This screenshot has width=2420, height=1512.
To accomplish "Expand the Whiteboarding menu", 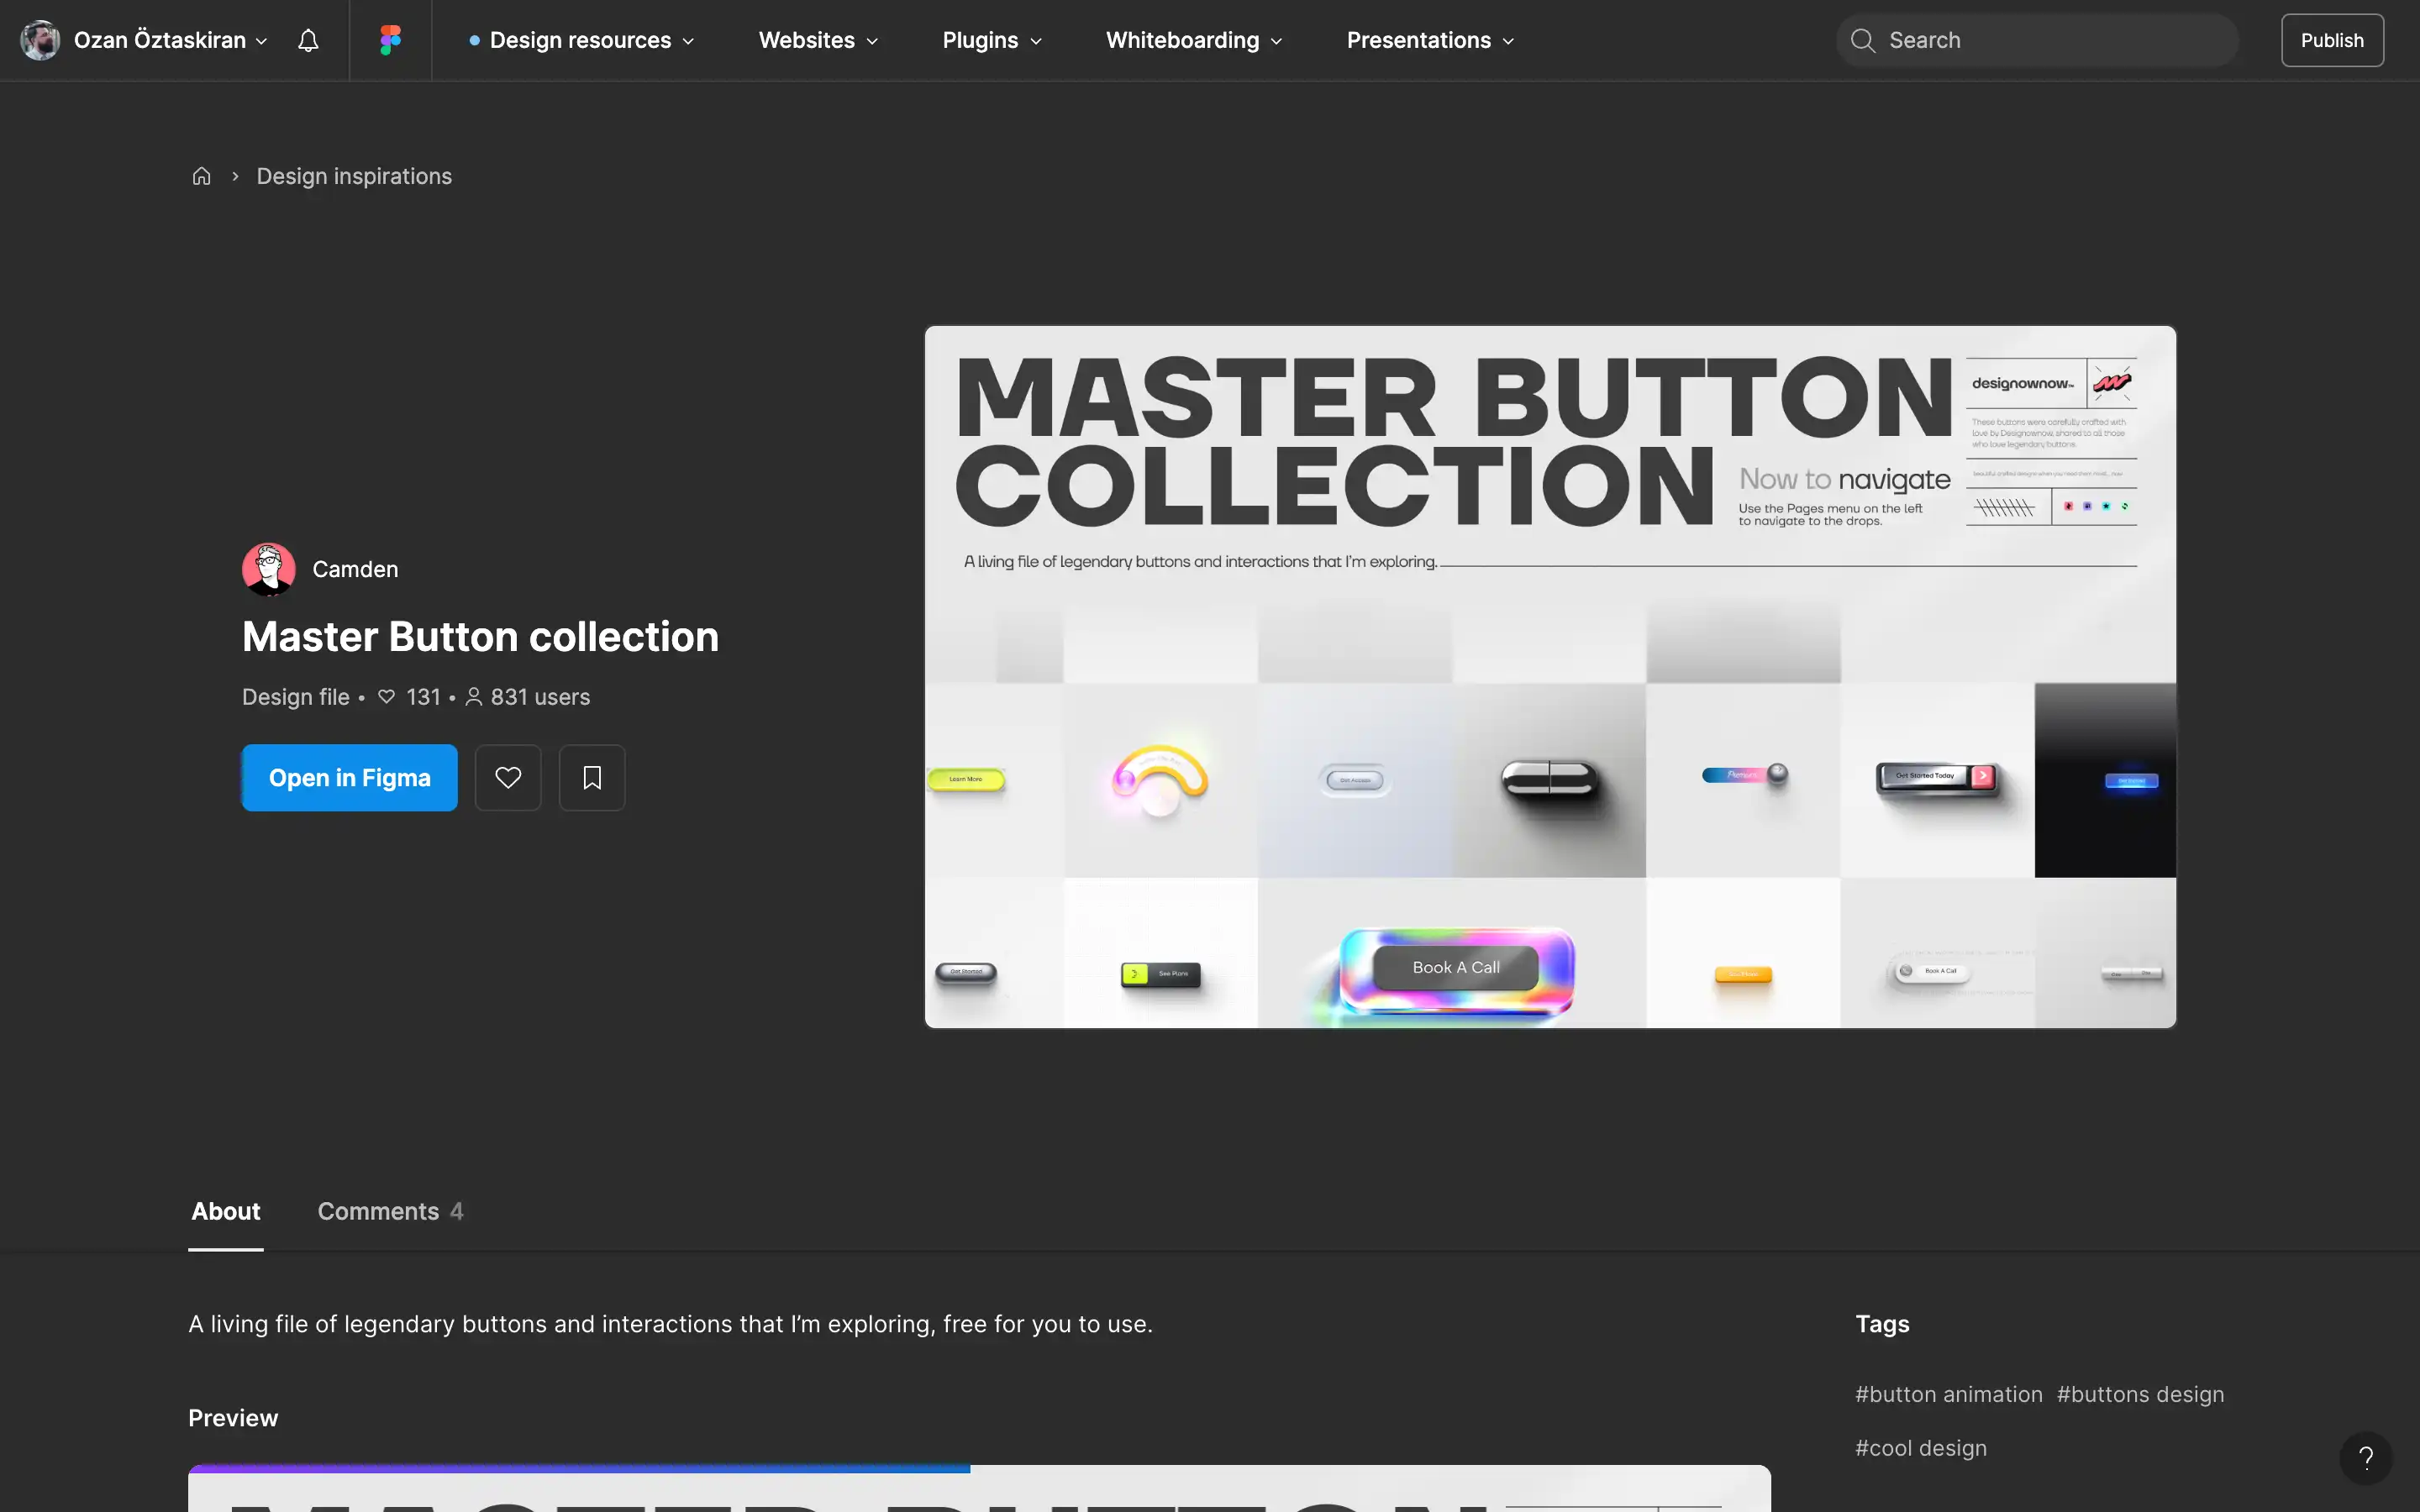I will click(1194, 40).
